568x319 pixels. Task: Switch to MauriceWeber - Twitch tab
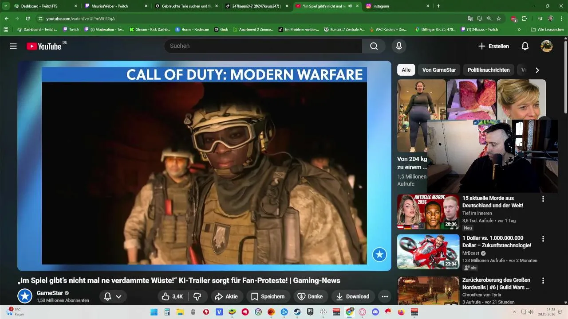115,6
